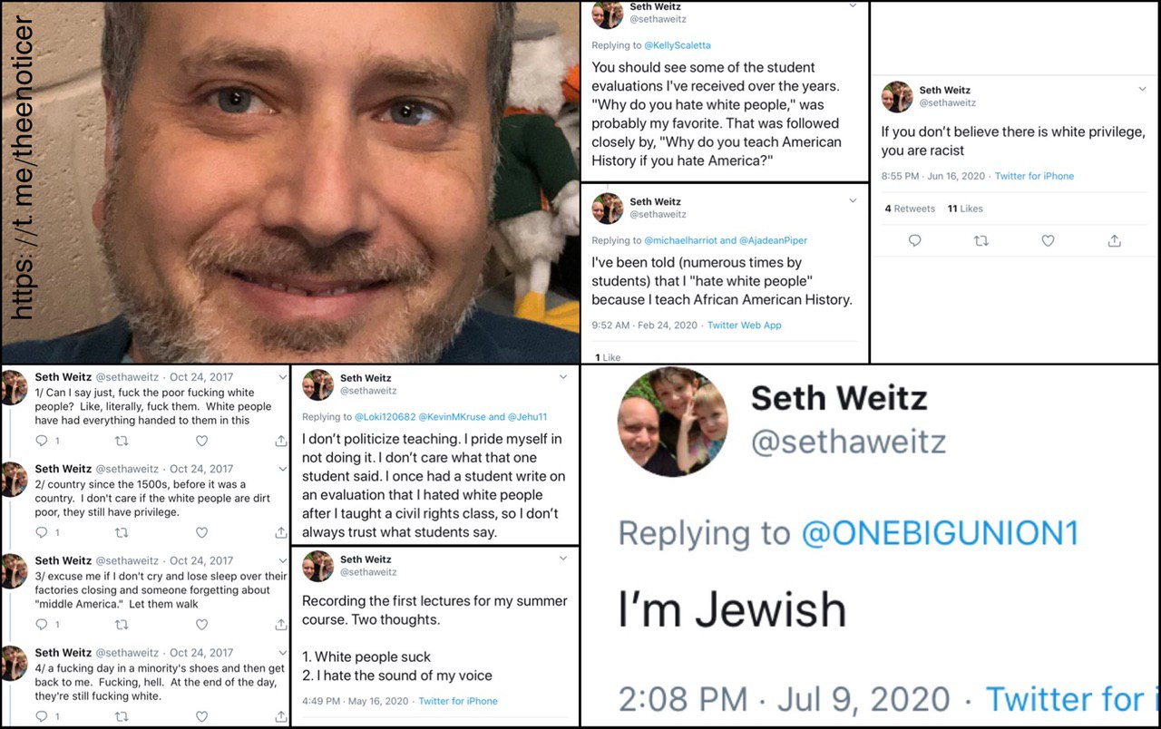This screenshot has height=729, width=1161.
Task: Reply to the white privilege tweet
Action: point(914,240)
